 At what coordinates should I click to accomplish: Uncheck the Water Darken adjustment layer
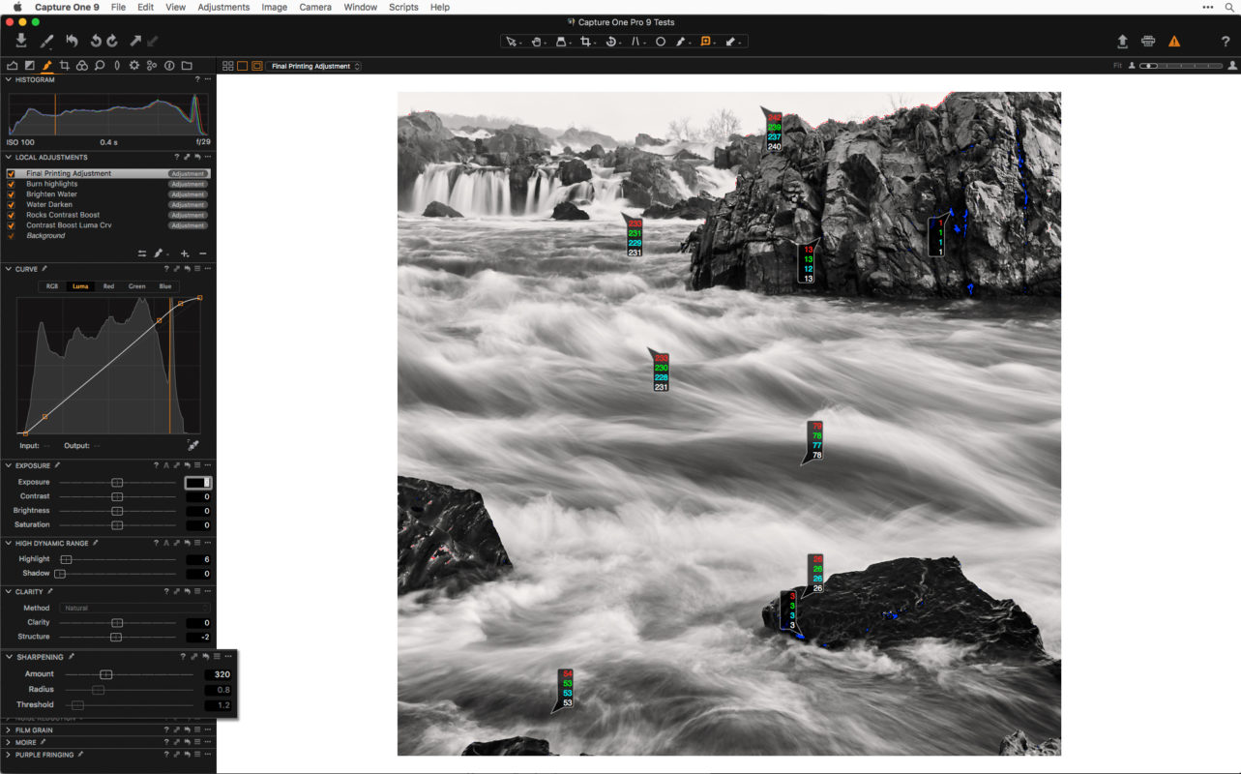(x=11, y=204)
